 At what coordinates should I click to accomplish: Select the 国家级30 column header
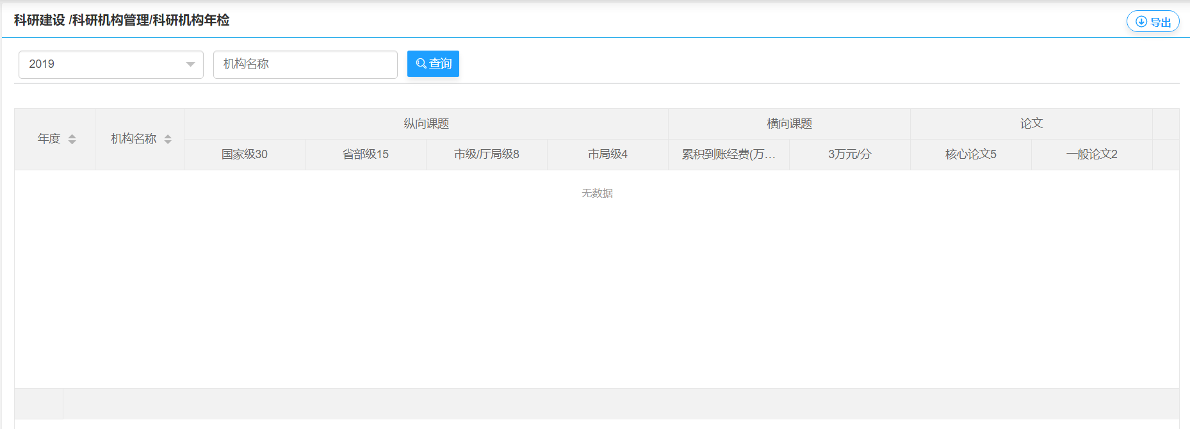(244, 154)
